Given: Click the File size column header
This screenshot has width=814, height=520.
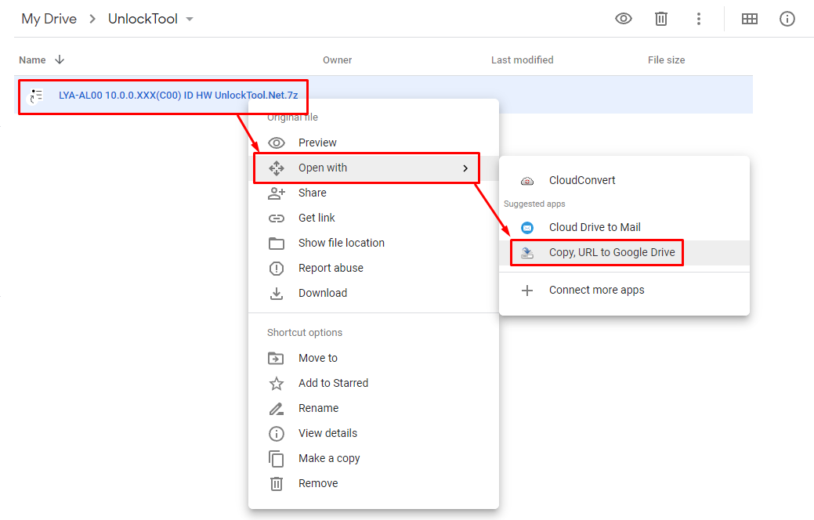Looking at the screenshot, I should [666, 60].
